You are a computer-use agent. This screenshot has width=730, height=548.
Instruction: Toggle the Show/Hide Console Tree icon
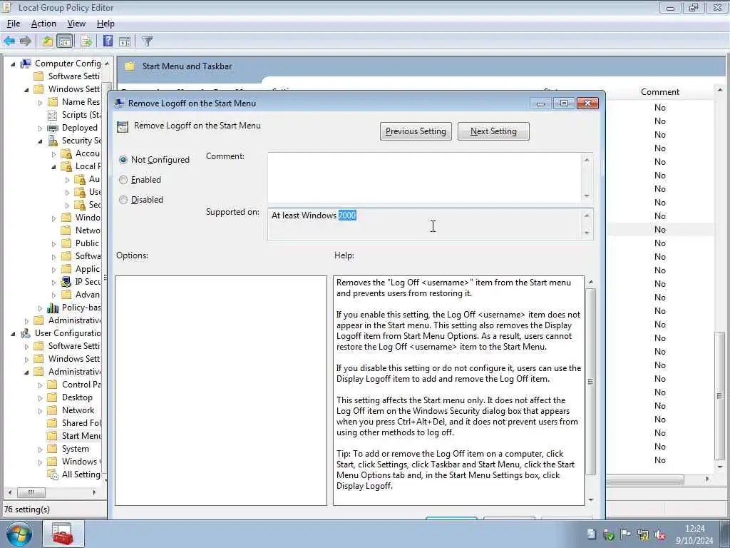[65, 41]
